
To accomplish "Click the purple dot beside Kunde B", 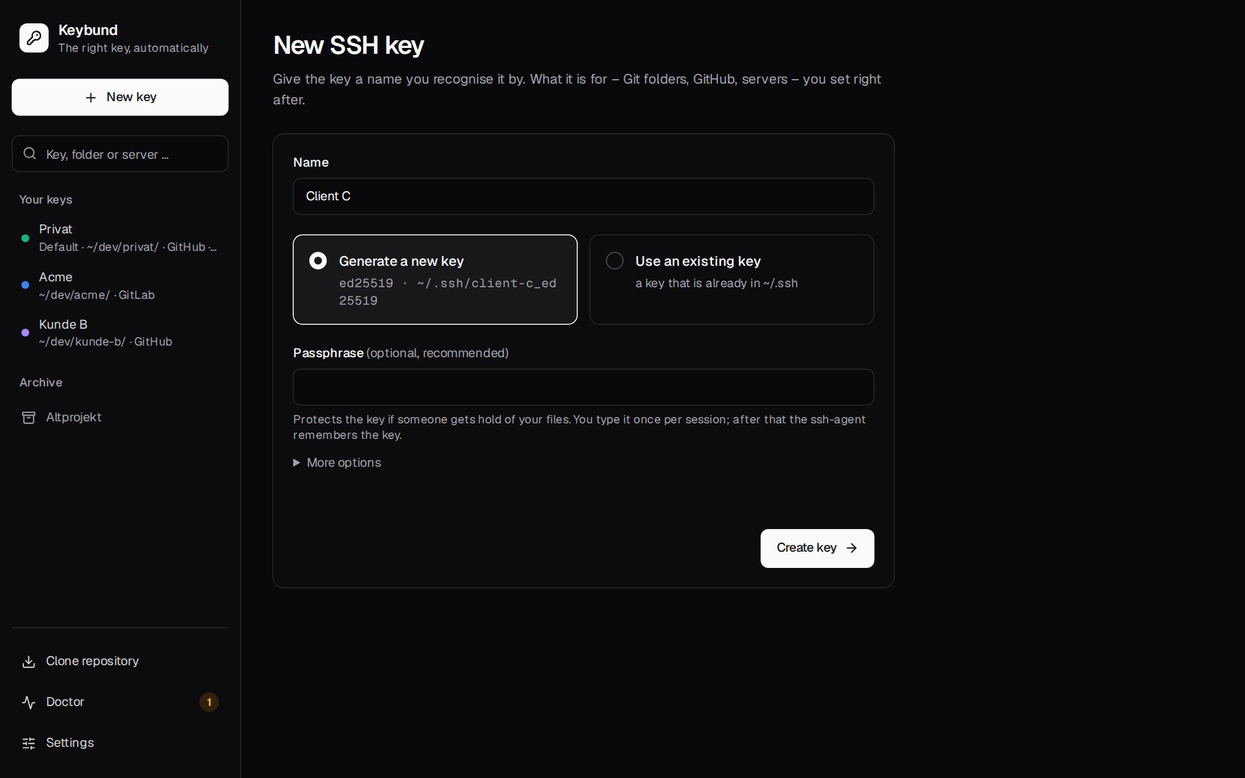I will click(x=25, y=333).
